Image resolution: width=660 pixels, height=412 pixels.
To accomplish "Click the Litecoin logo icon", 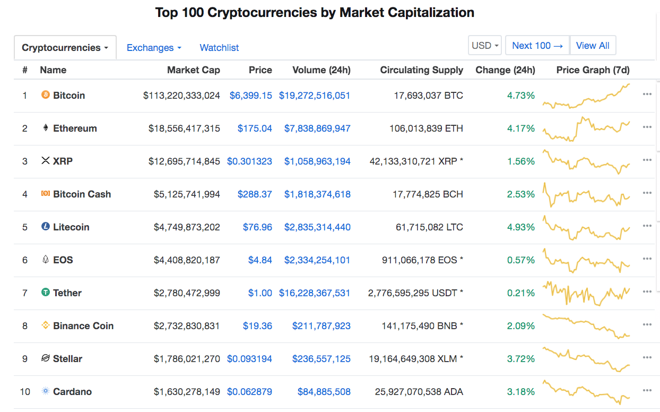I will point(46,227).
